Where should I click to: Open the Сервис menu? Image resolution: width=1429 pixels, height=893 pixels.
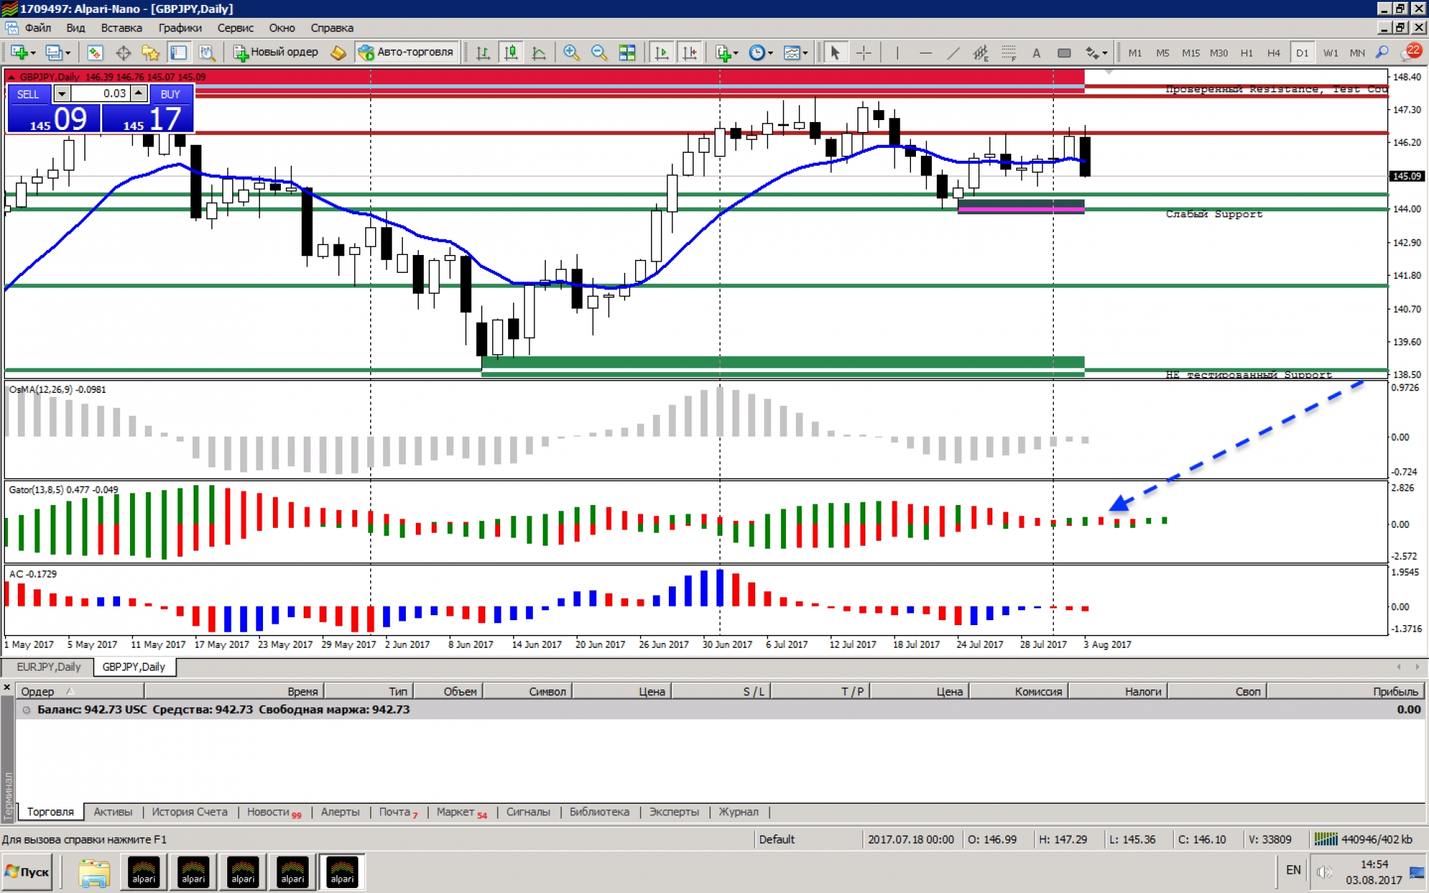click(x=235, y=28)
